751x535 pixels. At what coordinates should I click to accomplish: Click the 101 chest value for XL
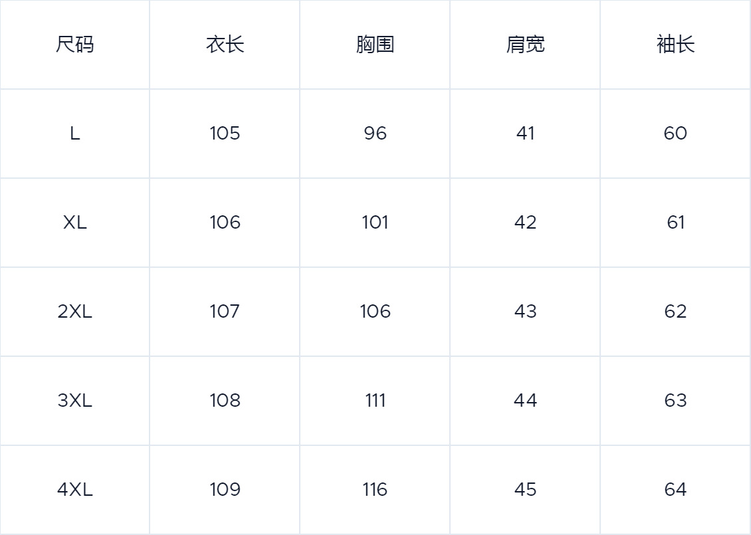tap(375, 222)
